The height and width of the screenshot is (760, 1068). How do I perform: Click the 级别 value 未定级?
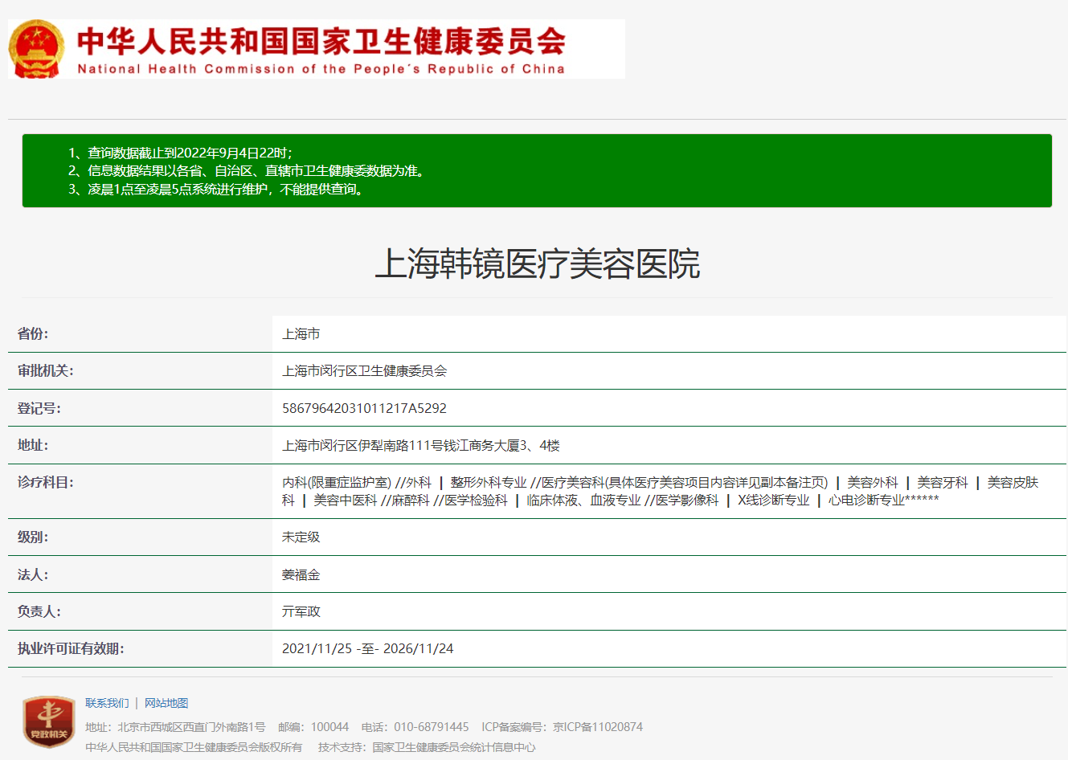[x=301, y=537]
